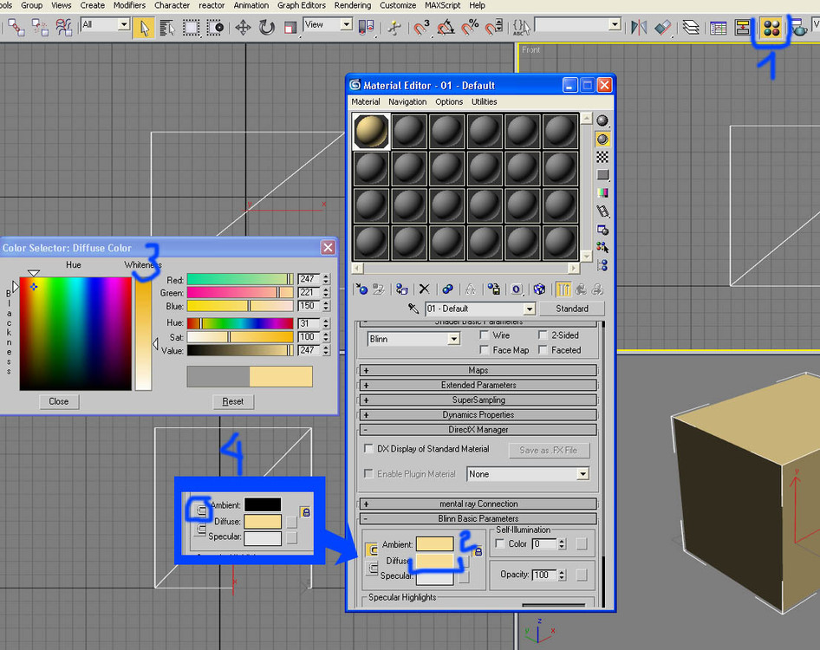Enable the Wire checkbox
The image size is (820, 650).
(x=485, y=335)
